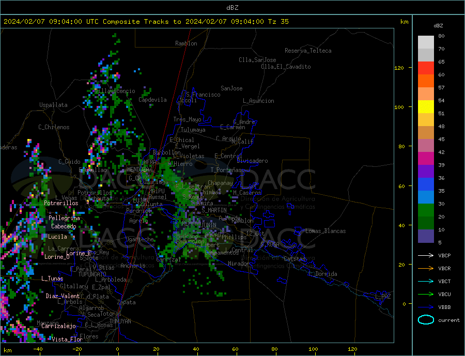465x356 pixels.
Task: Click the SanJose place label
Action: 231,88
